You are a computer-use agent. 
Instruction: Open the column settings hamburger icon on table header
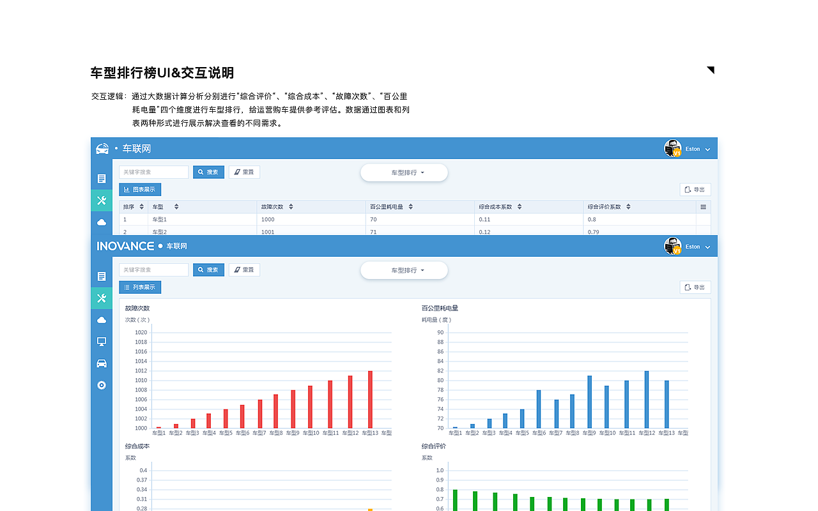703,206
